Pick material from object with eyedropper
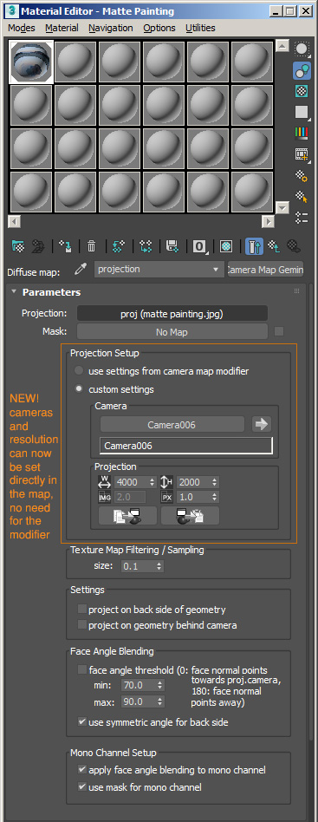The height and width of the screenshot is (822, 318). tap(80, 270)
